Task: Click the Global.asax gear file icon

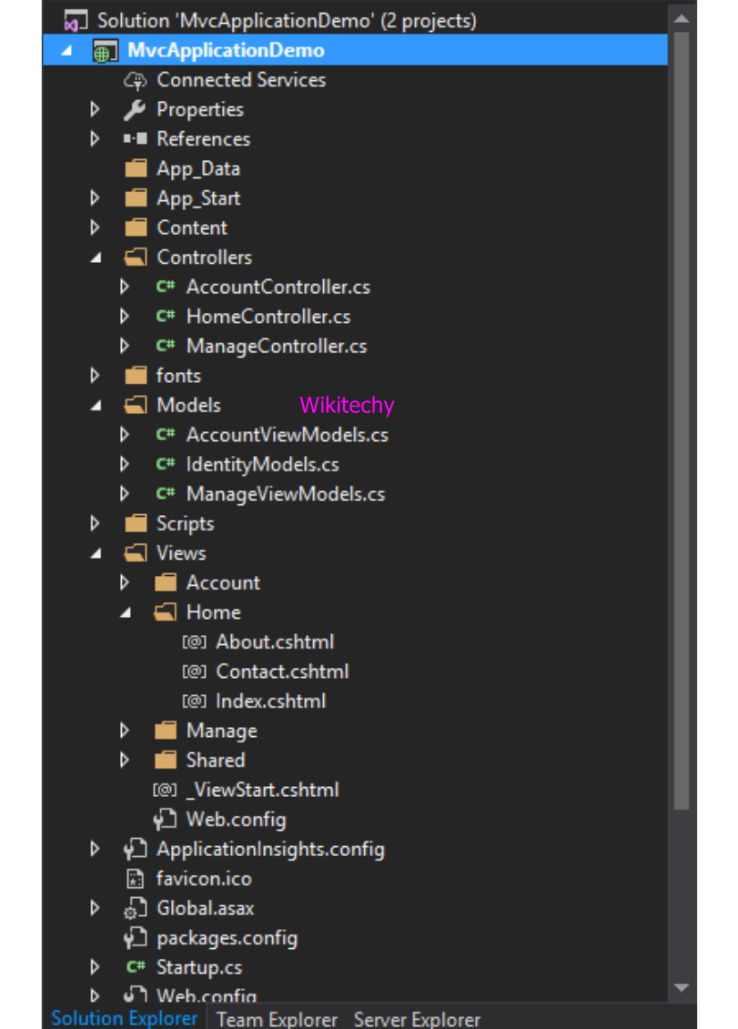Action: [135, 909]
